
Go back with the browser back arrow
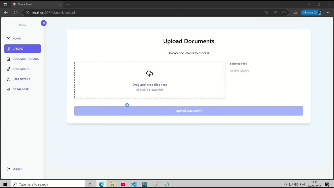coord(6,12)
